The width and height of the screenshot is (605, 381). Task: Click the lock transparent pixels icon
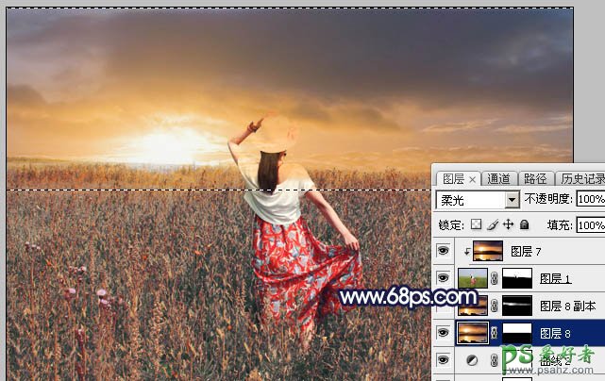coord(477,225)
